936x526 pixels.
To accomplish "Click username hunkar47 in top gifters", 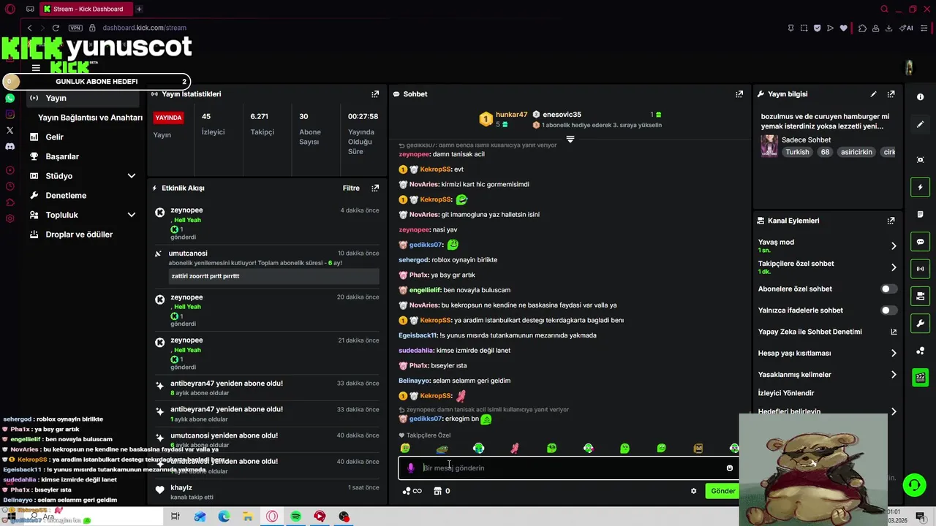I will pos(511,115).
